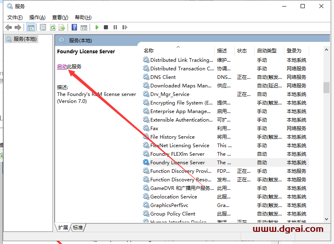Image resolution: width=334 pixels, height=244 pixels.
Task: Click the 自动(延迟... startup type of Downloaded Maps
Action: pos(269,85)
